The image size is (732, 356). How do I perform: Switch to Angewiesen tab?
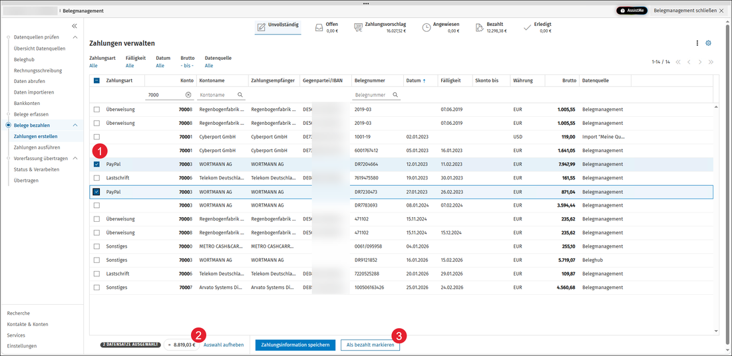tap(439, 27)
